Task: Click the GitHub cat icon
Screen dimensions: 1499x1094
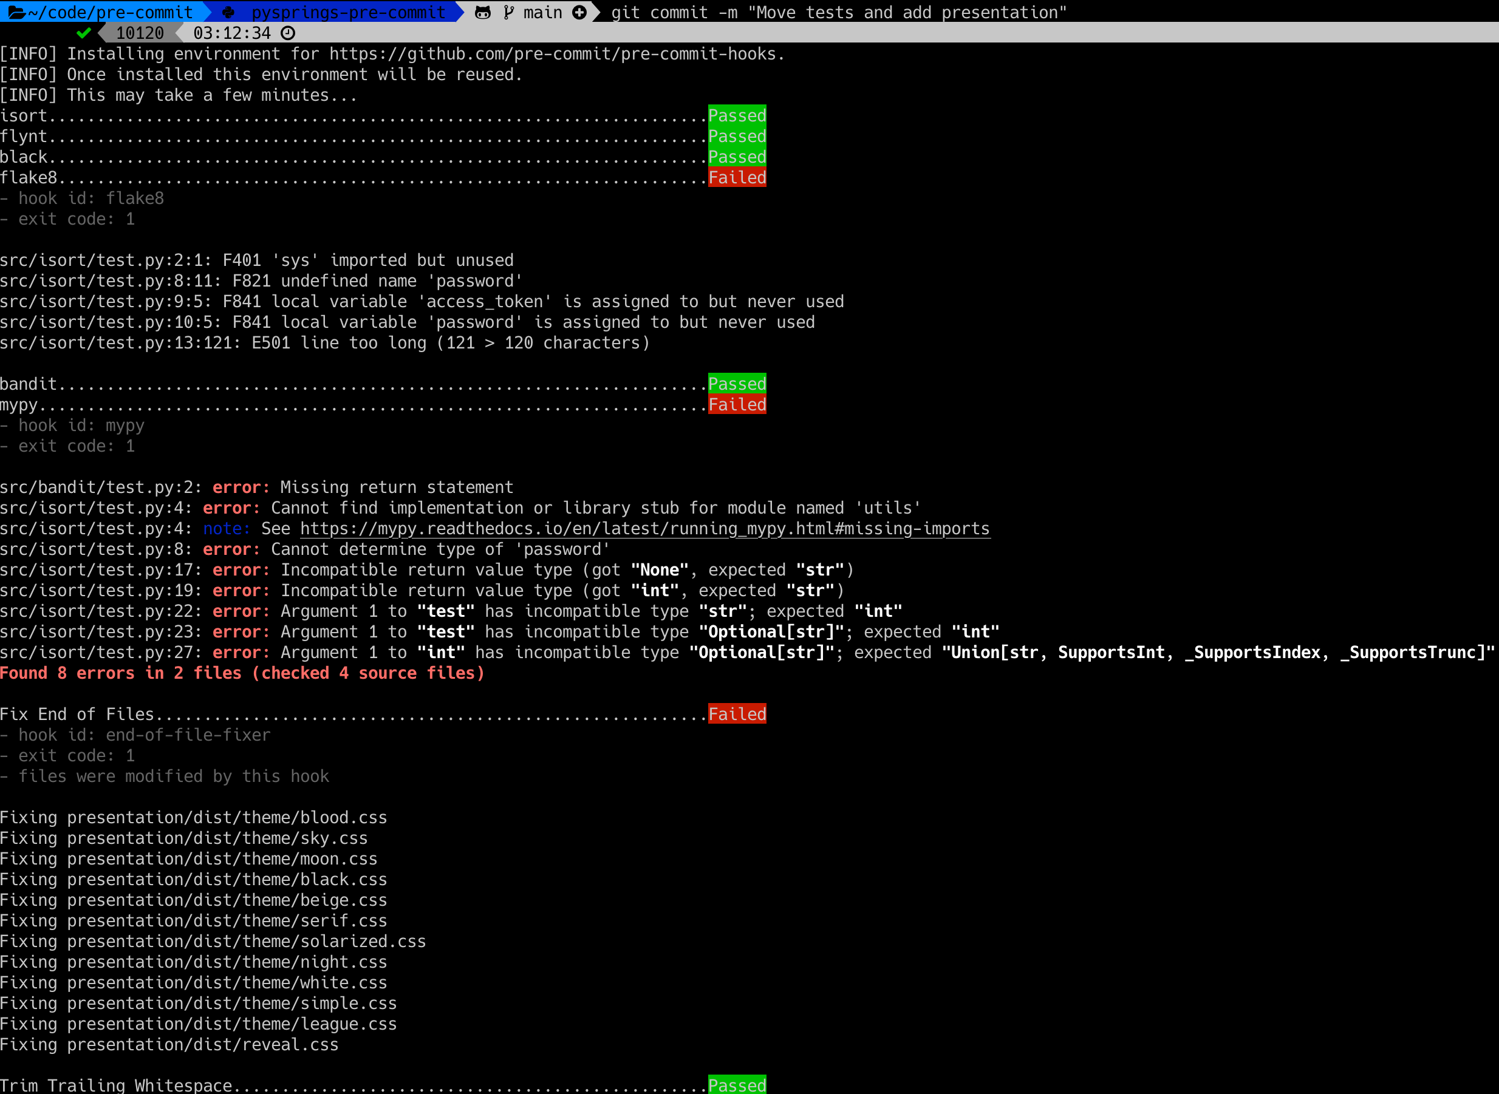Action: point(483,12)
